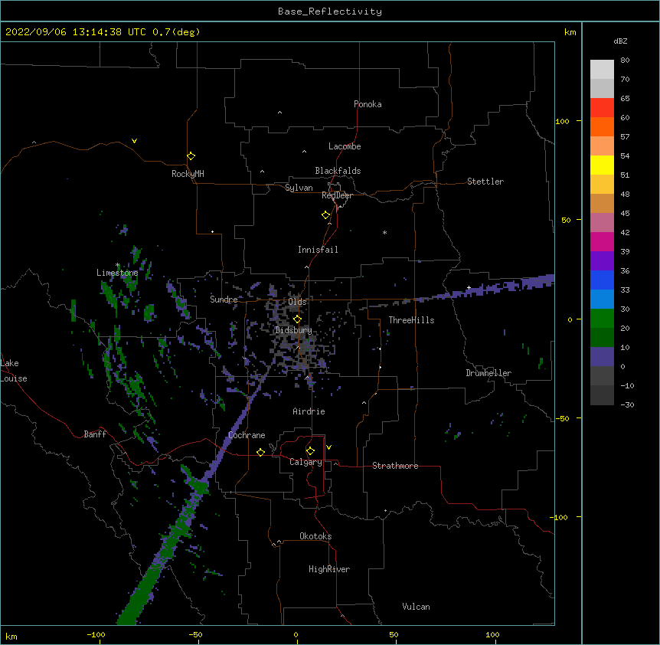Click the -100 tick on the bottom axis
The height and width of the screenshot is (645, 660).
coord(96,634)
